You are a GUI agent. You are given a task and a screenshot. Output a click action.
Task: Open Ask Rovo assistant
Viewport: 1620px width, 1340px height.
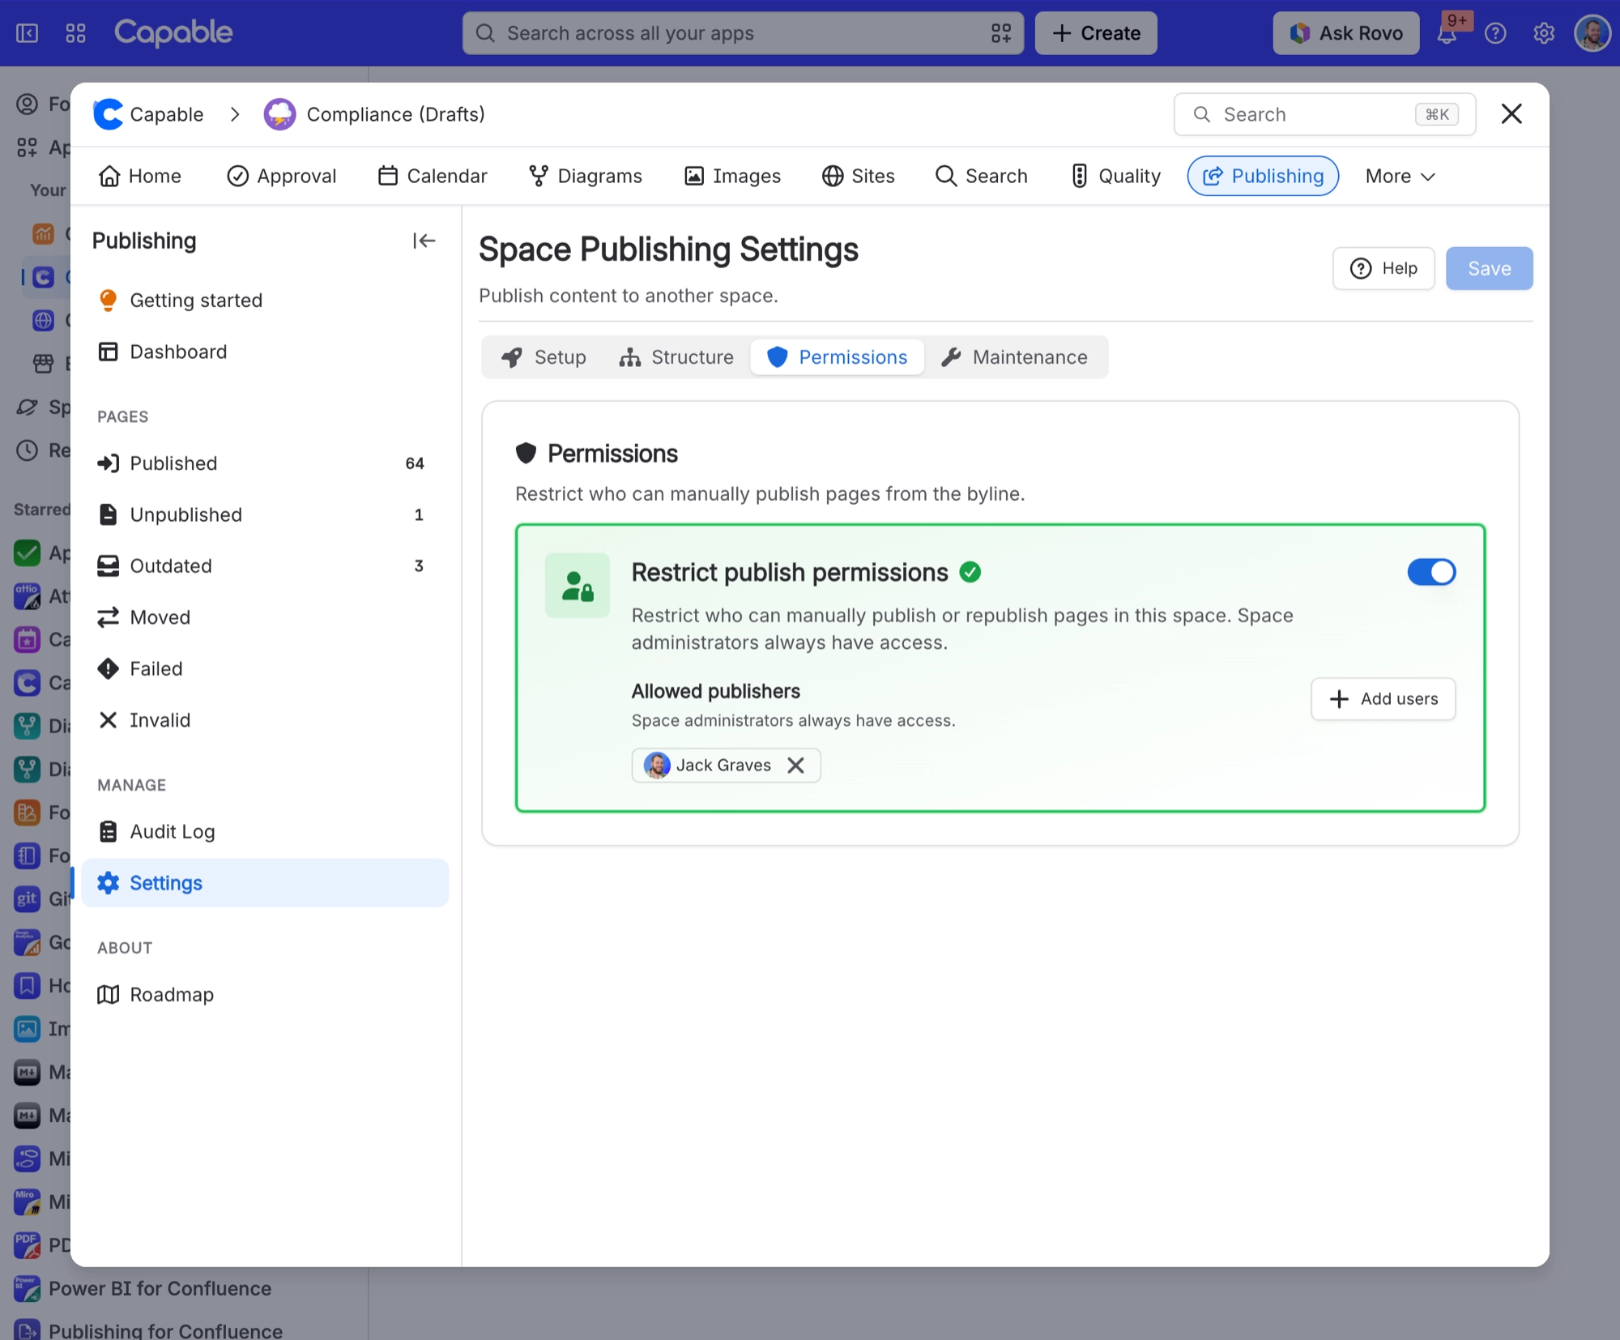(x=1345, y=33)
